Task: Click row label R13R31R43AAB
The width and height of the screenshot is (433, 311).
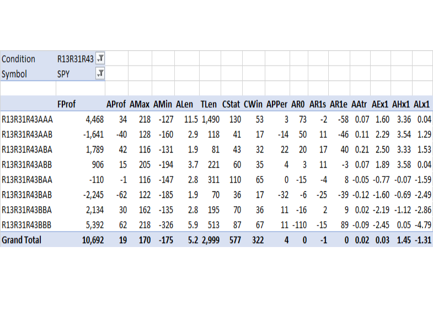Action: point(27,135)
